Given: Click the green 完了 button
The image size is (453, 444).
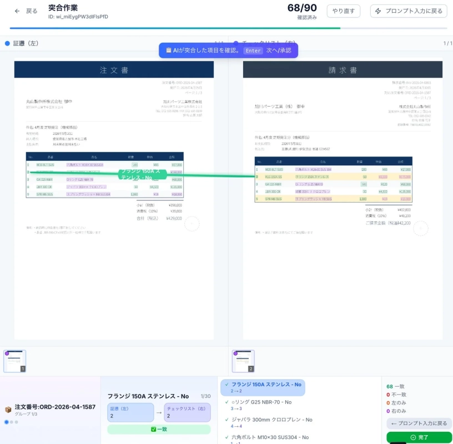Looking at the screenshot, I should [420, 437].
